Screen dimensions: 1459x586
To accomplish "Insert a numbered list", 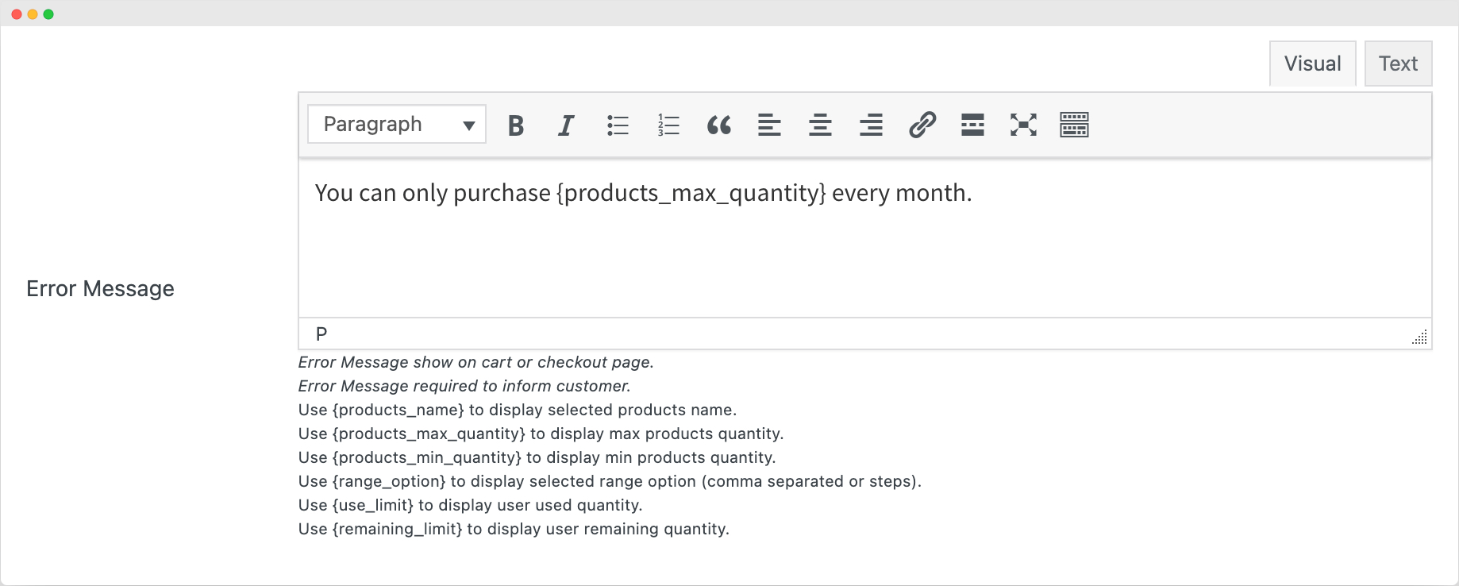I will click(x=668, y=125).
